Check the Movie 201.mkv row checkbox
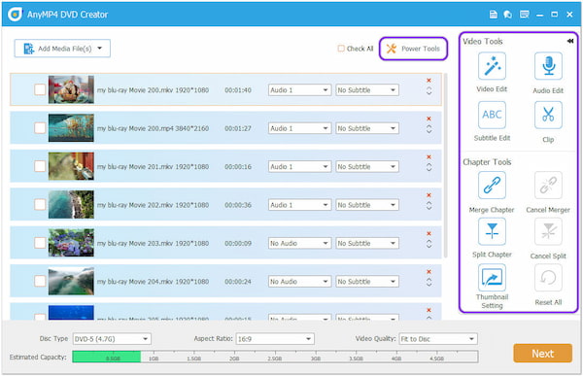 [x=40, y=166]
